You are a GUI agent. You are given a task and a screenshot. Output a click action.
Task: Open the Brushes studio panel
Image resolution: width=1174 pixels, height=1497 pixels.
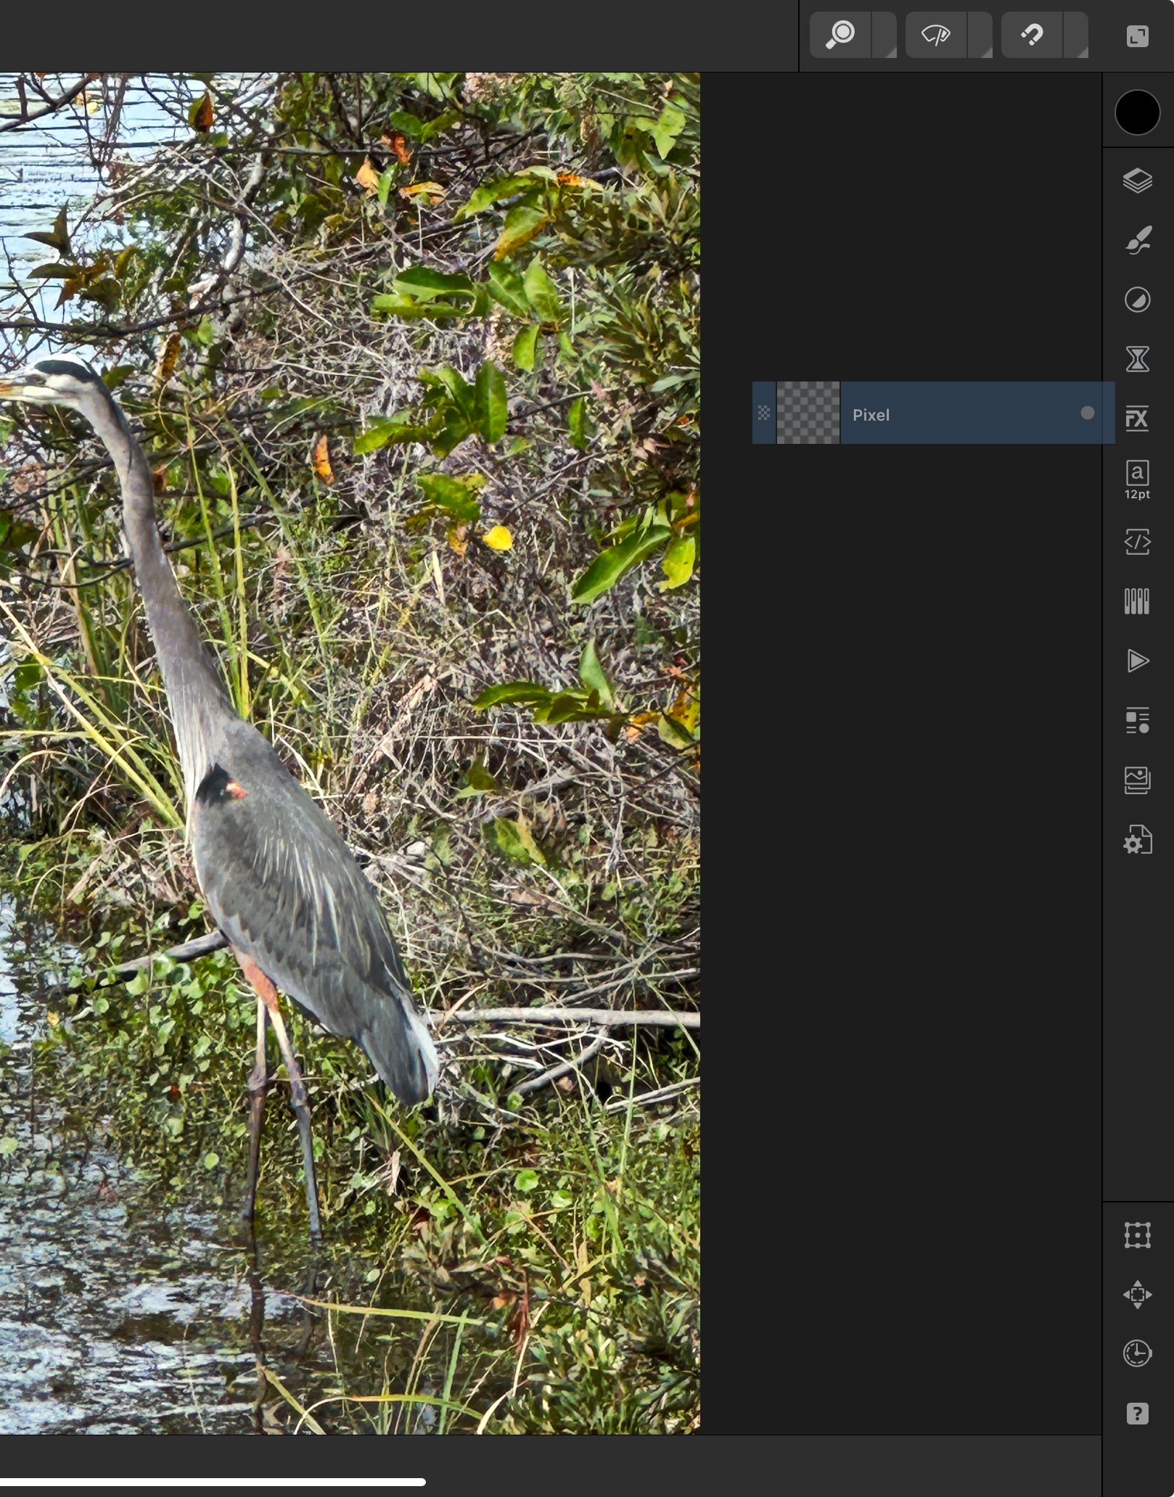tap(1137, 240)
